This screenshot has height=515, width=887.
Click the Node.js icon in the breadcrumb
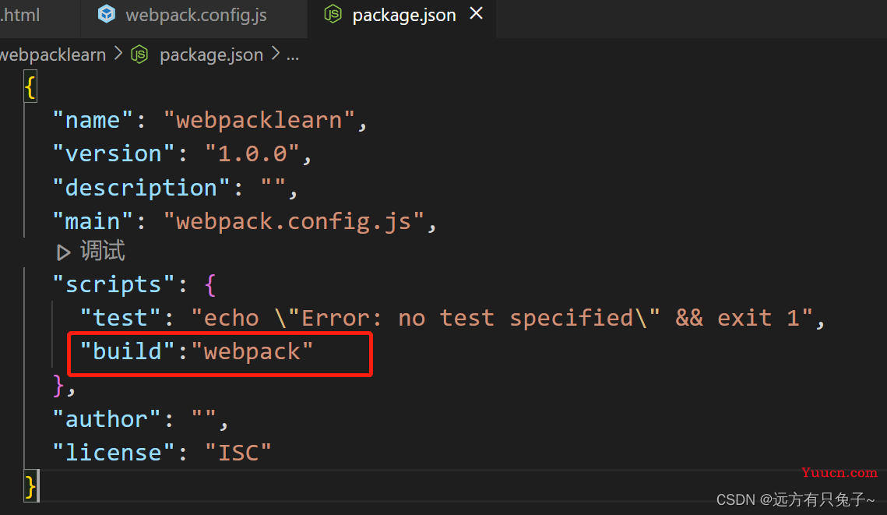139,55
